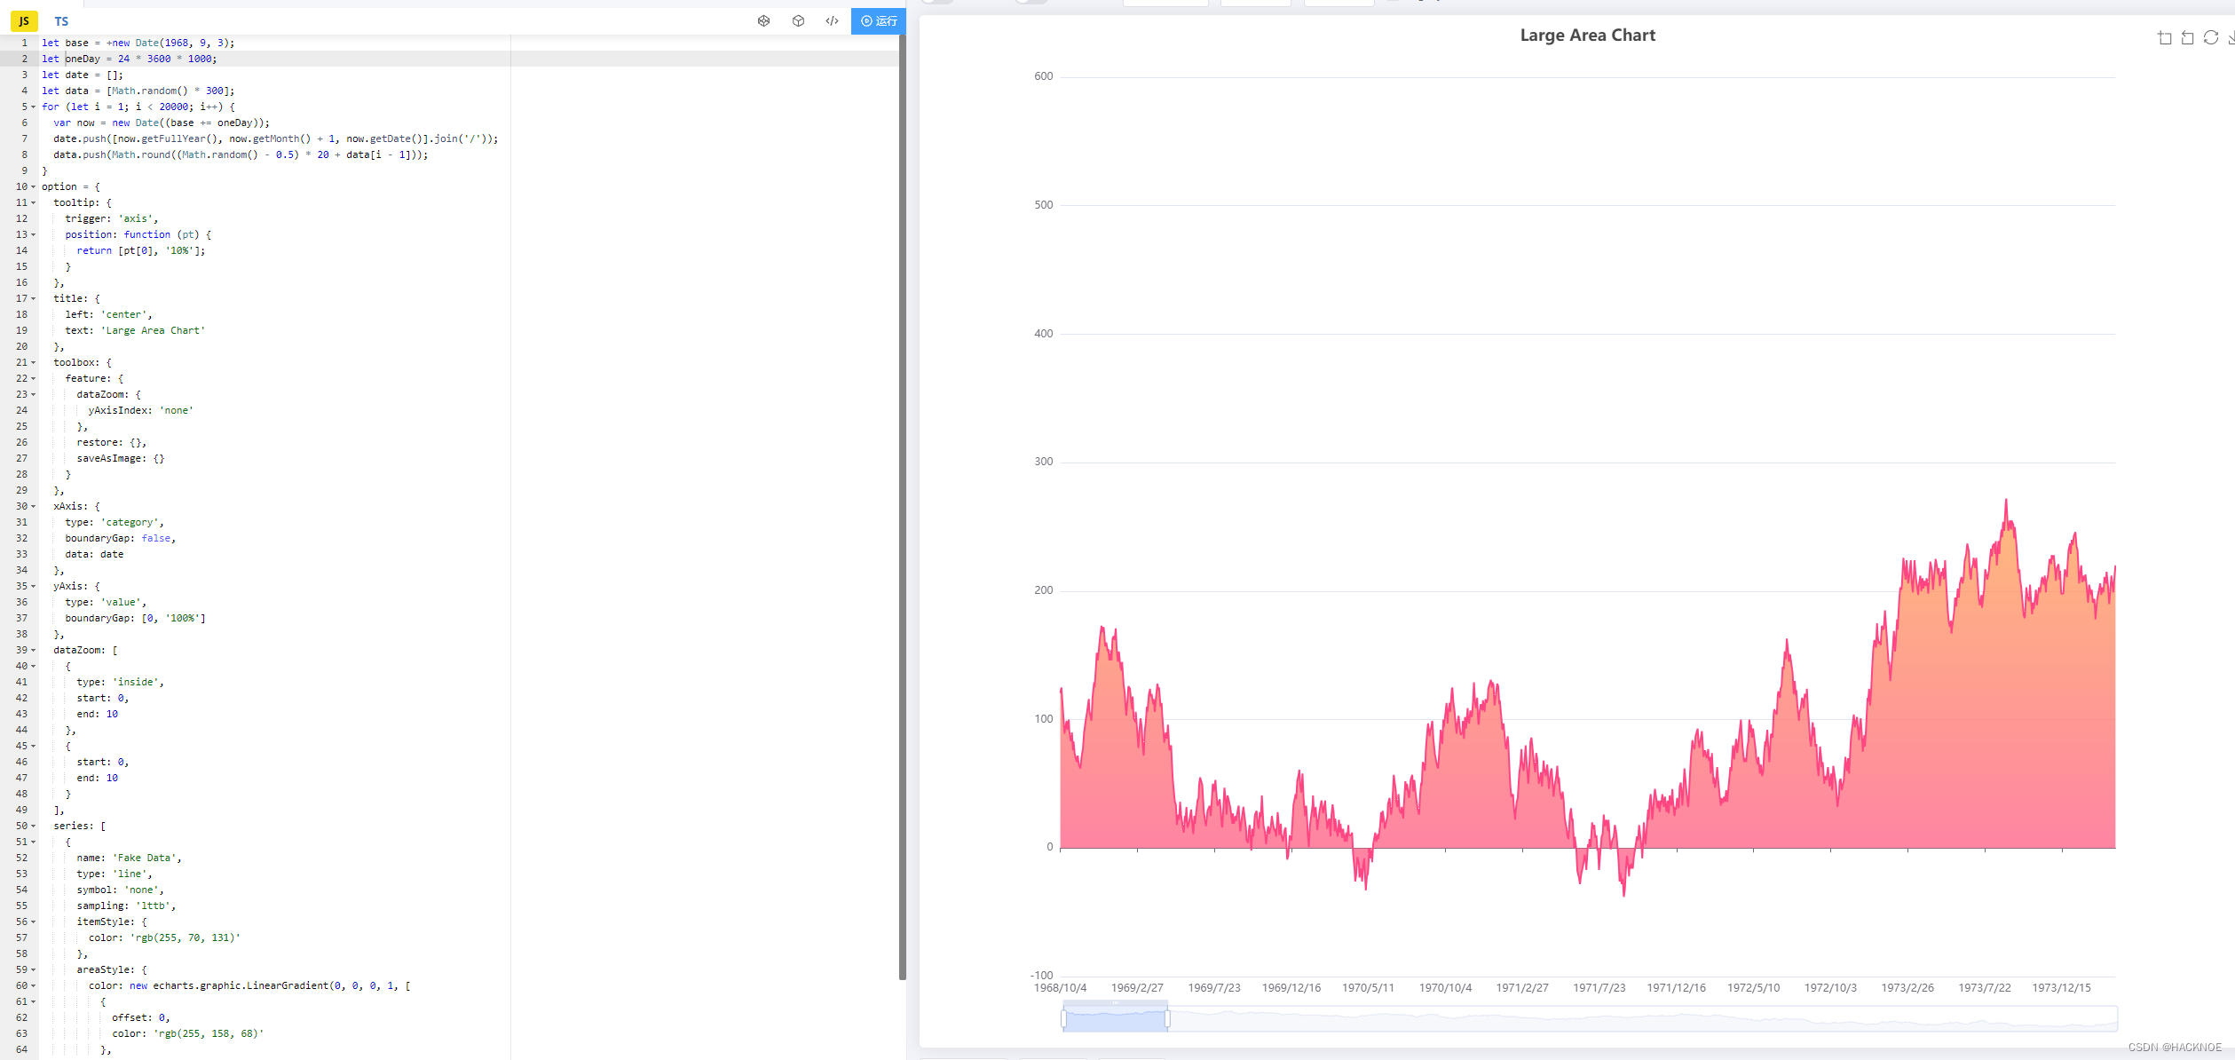Click "color: 'rgb(255, 70, 131)'" code line

(x=164, y=937)
